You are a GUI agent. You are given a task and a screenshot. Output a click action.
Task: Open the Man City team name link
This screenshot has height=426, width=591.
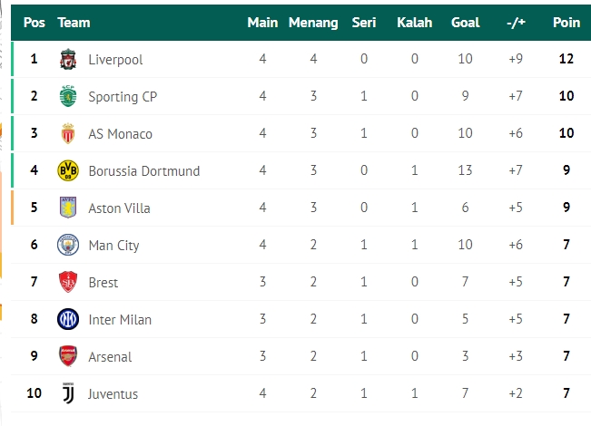pos(113,246)
